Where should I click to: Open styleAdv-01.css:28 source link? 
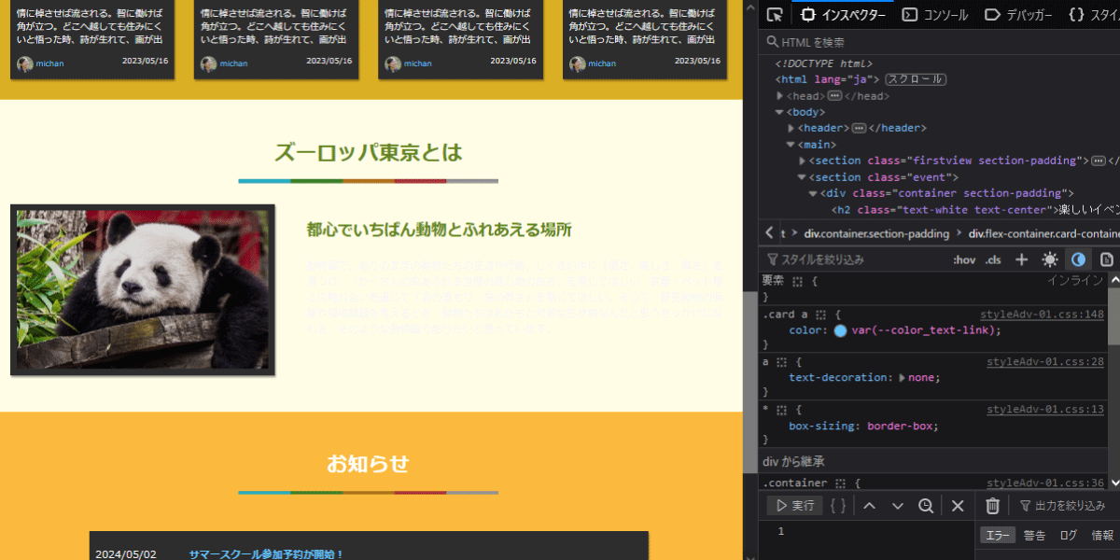tap(1045, 361)
